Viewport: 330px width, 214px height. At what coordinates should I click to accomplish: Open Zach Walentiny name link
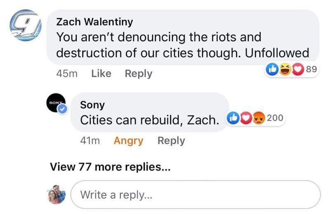point(95,22)
